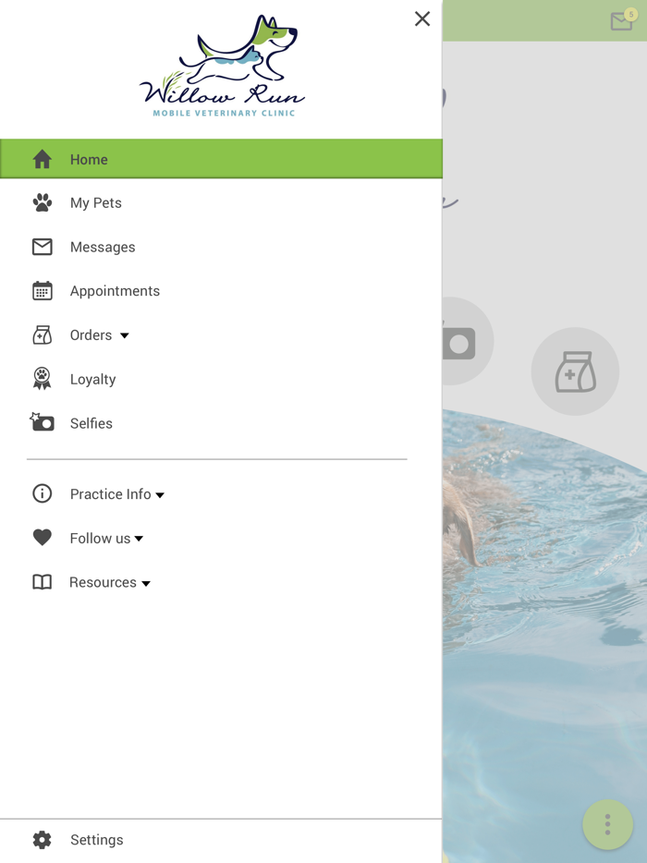
Task: Click the heart Follow us icon
Action: coord(43,537)
